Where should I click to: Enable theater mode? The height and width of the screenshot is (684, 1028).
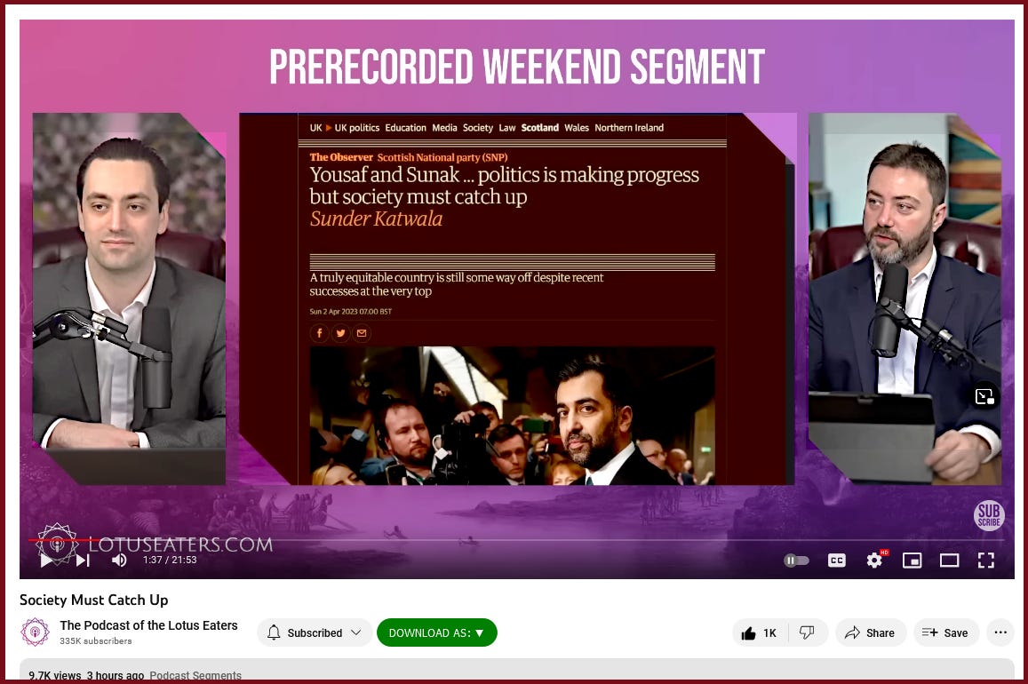(949, 561)
